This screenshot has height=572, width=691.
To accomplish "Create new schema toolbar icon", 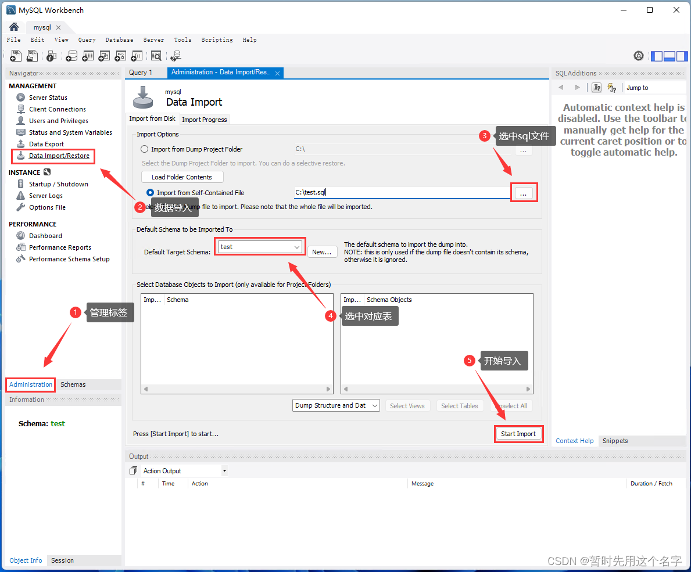I will pyautogui.click(x=71, y=56).
